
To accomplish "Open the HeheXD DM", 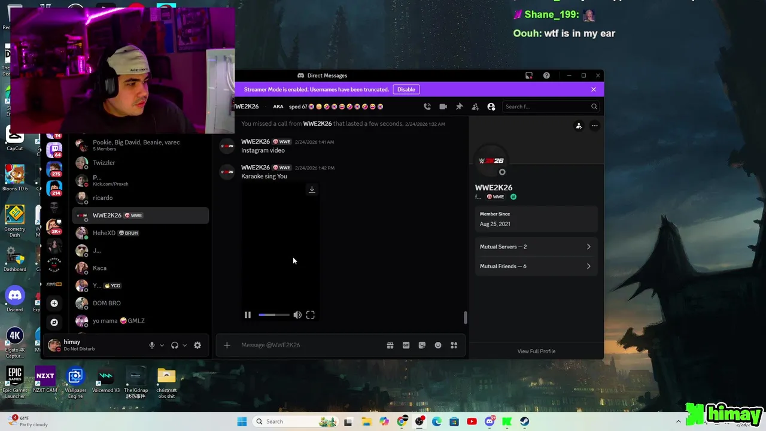I will tap(141, 233).
